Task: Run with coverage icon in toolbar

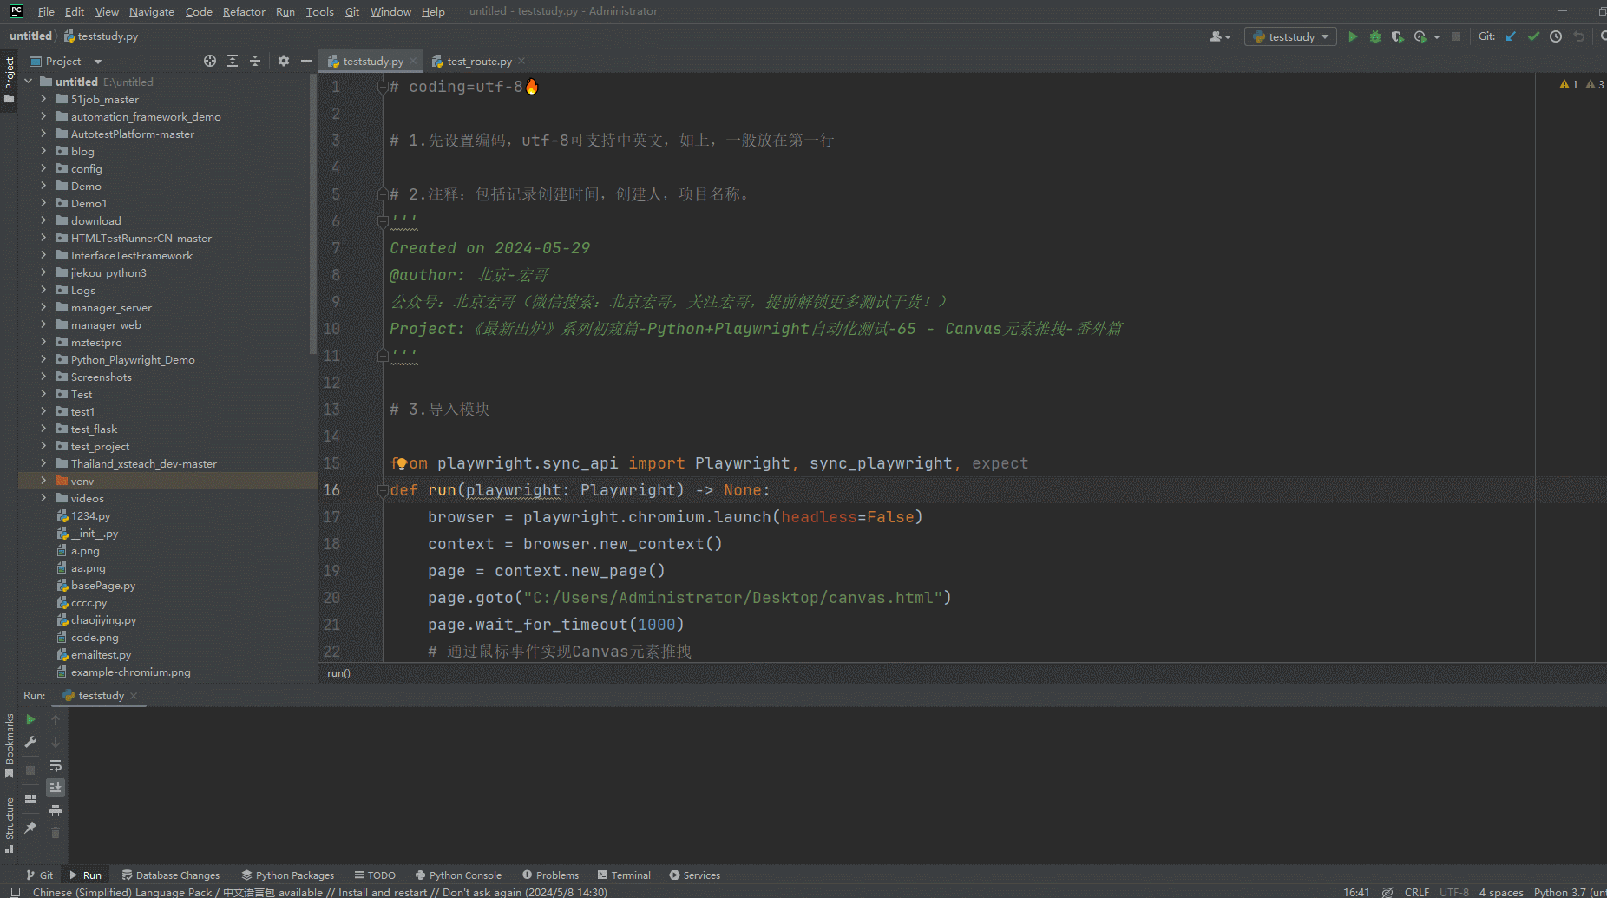Action: (1397, 36)
